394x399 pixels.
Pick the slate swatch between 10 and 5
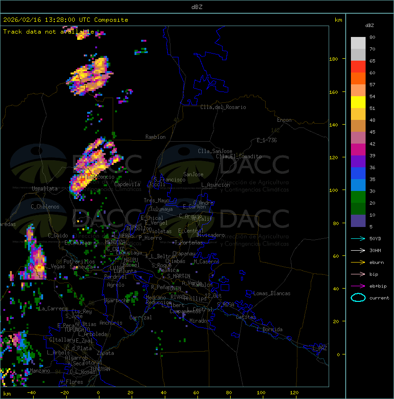358,221
